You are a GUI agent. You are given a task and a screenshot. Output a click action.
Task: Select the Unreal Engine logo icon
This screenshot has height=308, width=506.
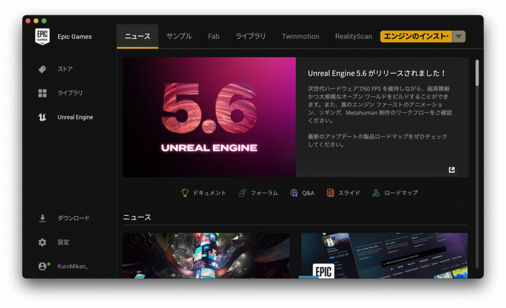click(42, 117)
